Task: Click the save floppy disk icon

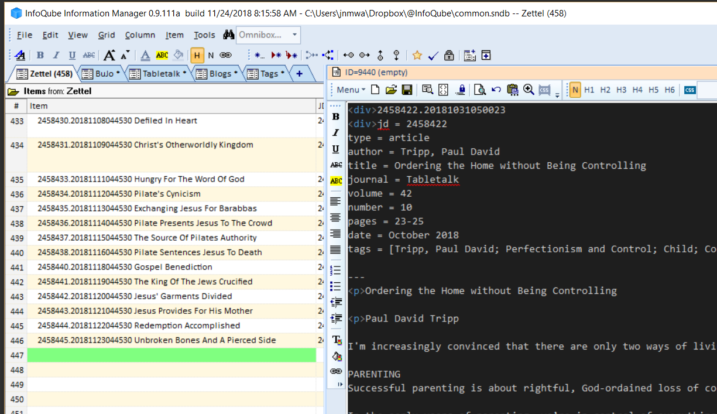Action: coord(407,90)
